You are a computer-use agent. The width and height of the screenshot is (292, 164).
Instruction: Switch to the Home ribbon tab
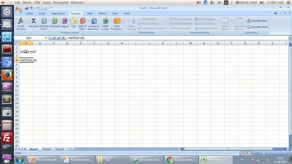click(x=30, y=13)
